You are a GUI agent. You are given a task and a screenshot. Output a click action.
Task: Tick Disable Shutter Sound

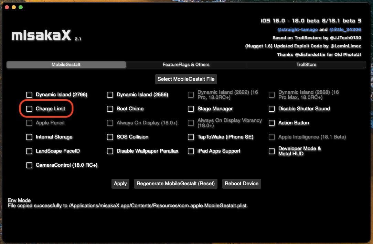point(271,109)
